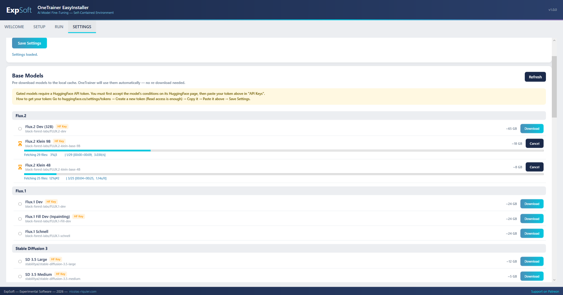
Task: Click the Flux.2 Klein 4B progress bar
Action: (x=284, y=174)
